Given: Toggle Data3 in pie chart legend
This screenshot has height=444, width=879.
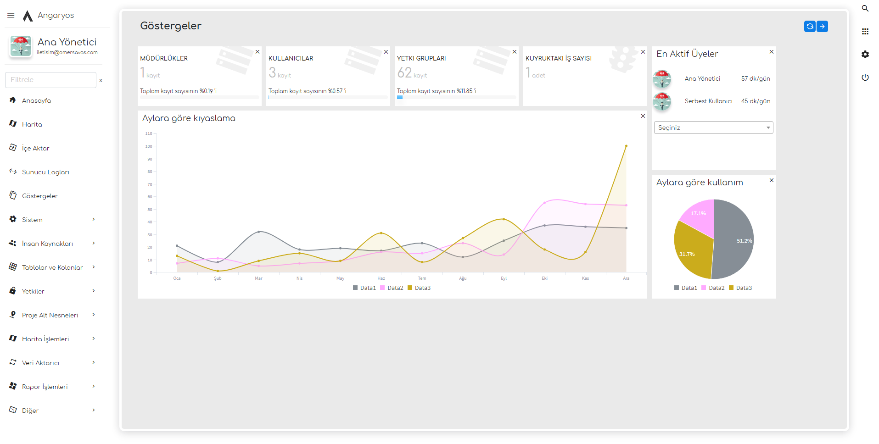Looking at the screenshot, I should click(740, 288).
